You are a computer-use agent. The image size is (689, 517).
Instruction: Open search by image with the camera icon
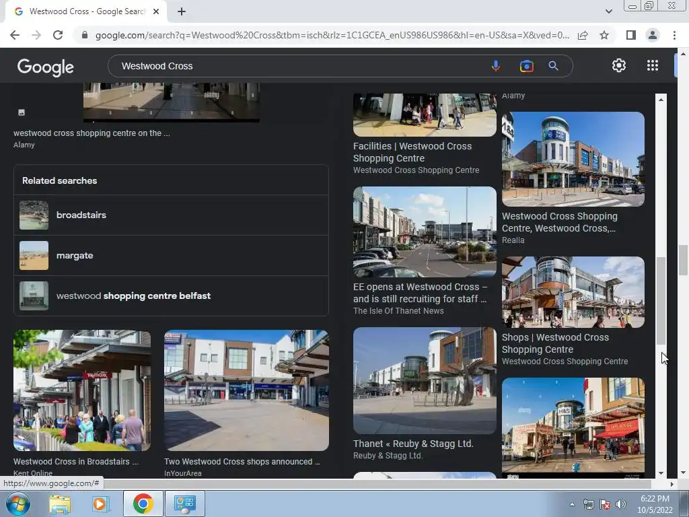[x=526, y=66]
